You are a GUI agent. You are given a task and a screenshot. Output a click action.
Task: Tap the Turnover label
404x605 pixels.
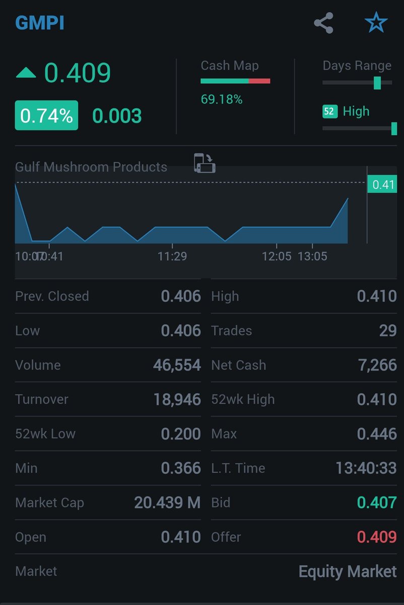pos(42,399)
